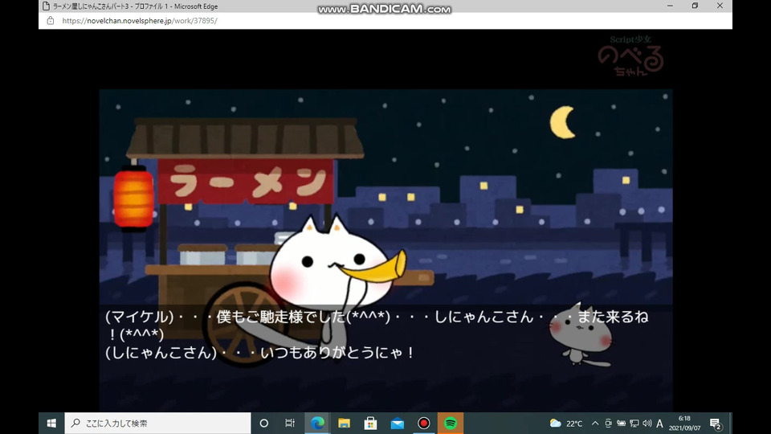The image size is (771, 434).
Task: Open network status tray icon
Action: coord(634,424)
